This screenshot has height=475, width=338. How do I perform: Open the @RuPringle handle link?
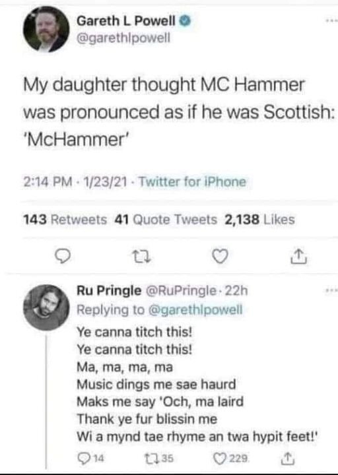(182, 290)
